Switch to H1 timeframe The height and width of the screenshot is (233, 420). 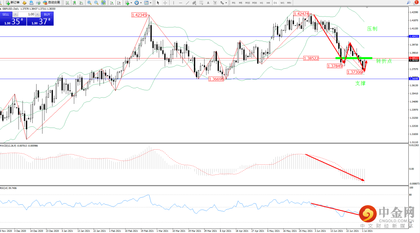tap(261, 3)
